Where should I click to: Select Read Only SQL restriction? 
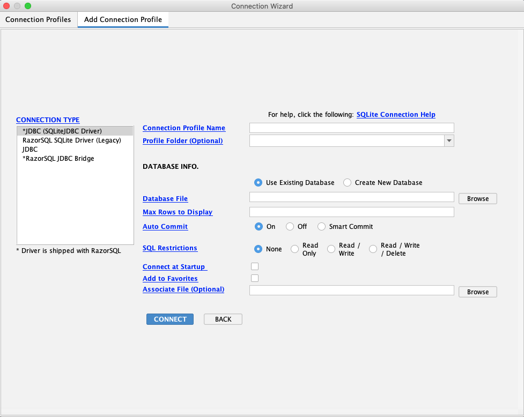[294, 249]
